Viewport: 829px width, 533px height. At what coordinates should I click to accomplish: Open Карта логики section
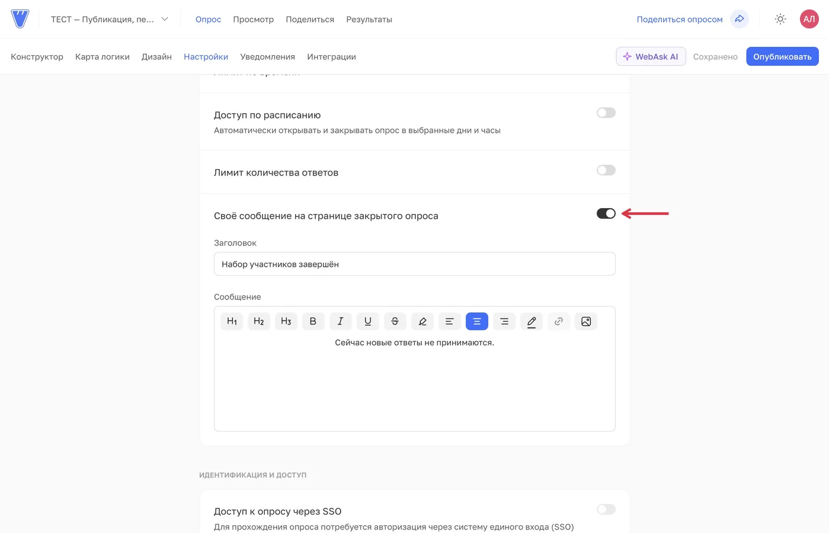click(x=103, y=57)
